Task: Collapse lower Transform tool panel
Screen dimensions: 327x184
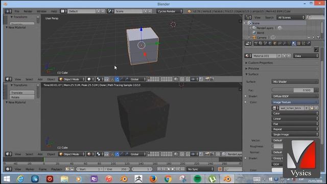Action: click(19, 85)
